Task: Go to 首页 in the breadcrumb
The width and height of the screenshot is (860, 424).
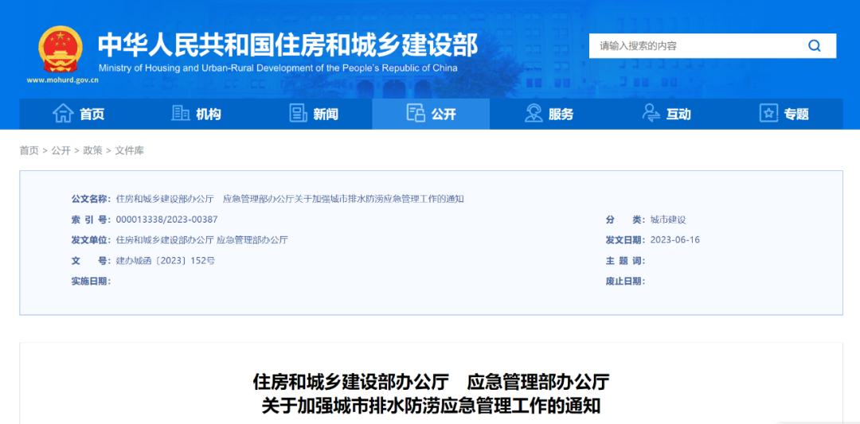Action: click(29, 150)
